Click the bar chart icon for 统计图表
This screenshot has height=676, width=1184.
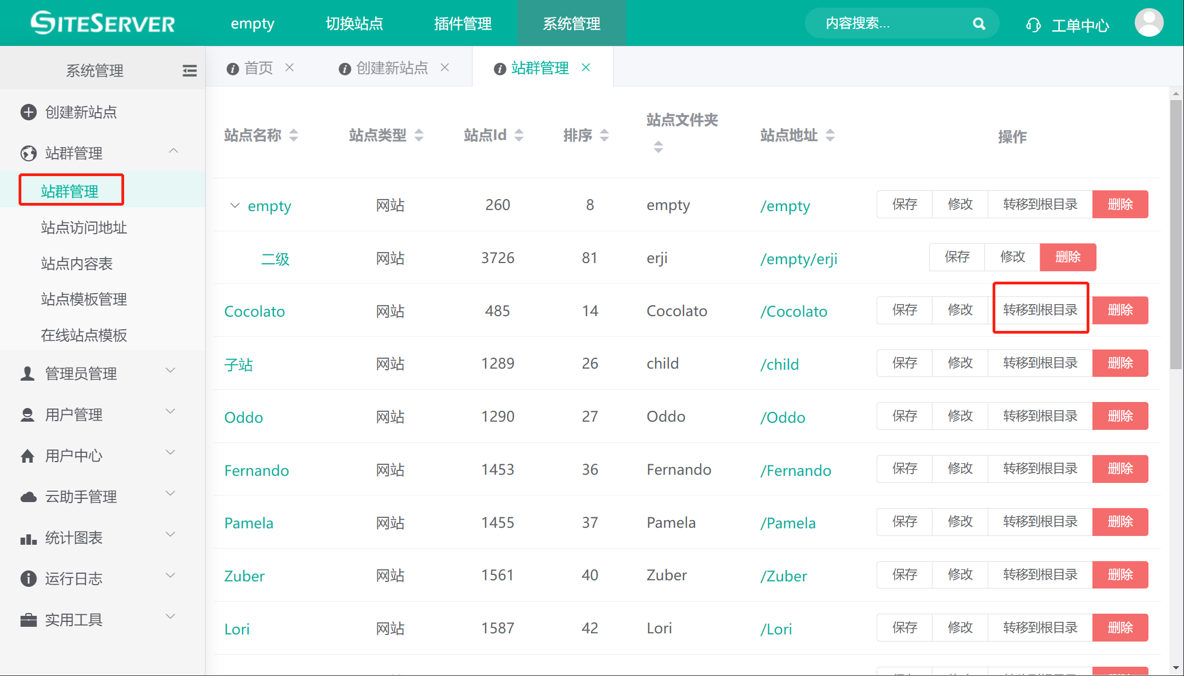(28, 538)
